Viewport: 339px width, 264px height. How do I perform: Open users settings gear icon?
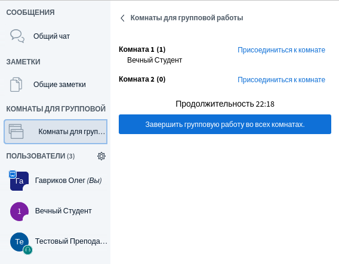101,156
